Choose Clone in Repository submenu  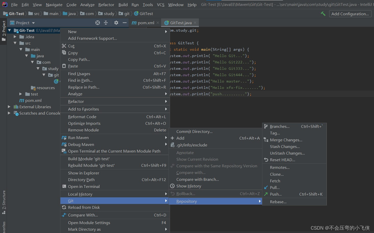[294, 174]
